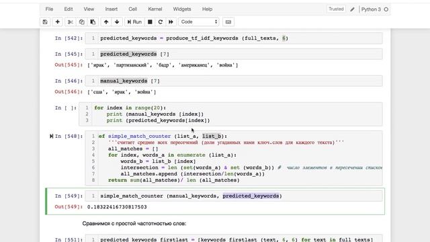Click into simple_match_counter function definition cell

click(234, 159)
